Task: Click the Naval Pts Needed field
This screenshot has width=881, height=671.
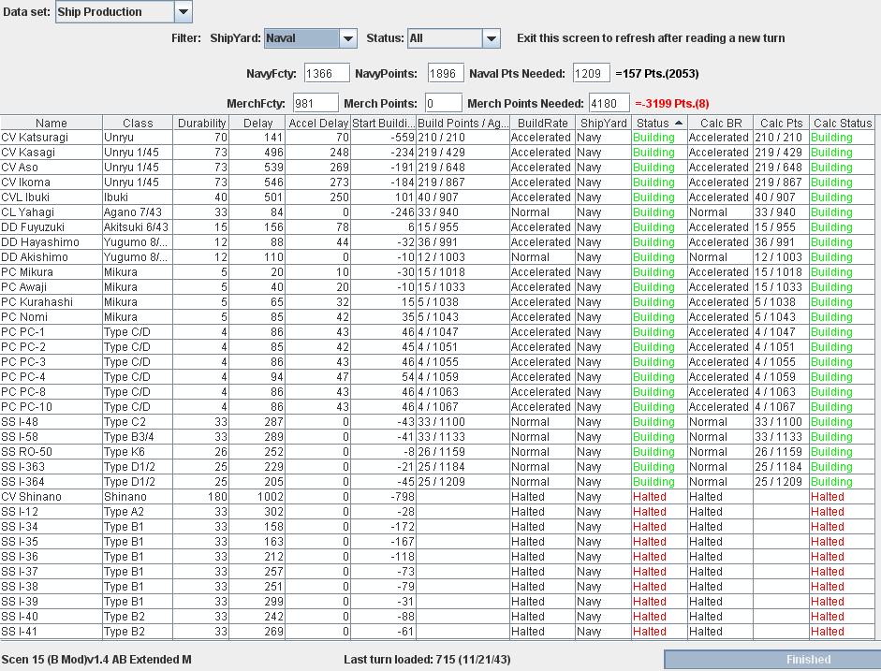Action: pyautogui.click(x=591, y=74)
